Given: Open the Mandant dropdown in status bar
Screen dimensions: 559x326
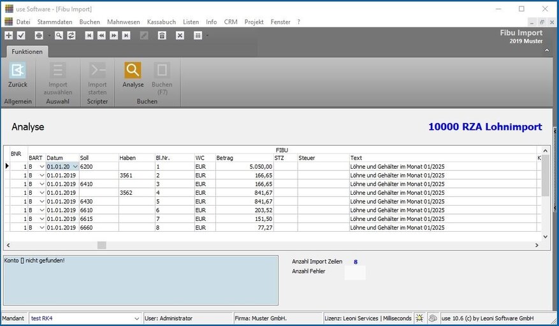Looking at the screenshot, I should pos(137,318).
